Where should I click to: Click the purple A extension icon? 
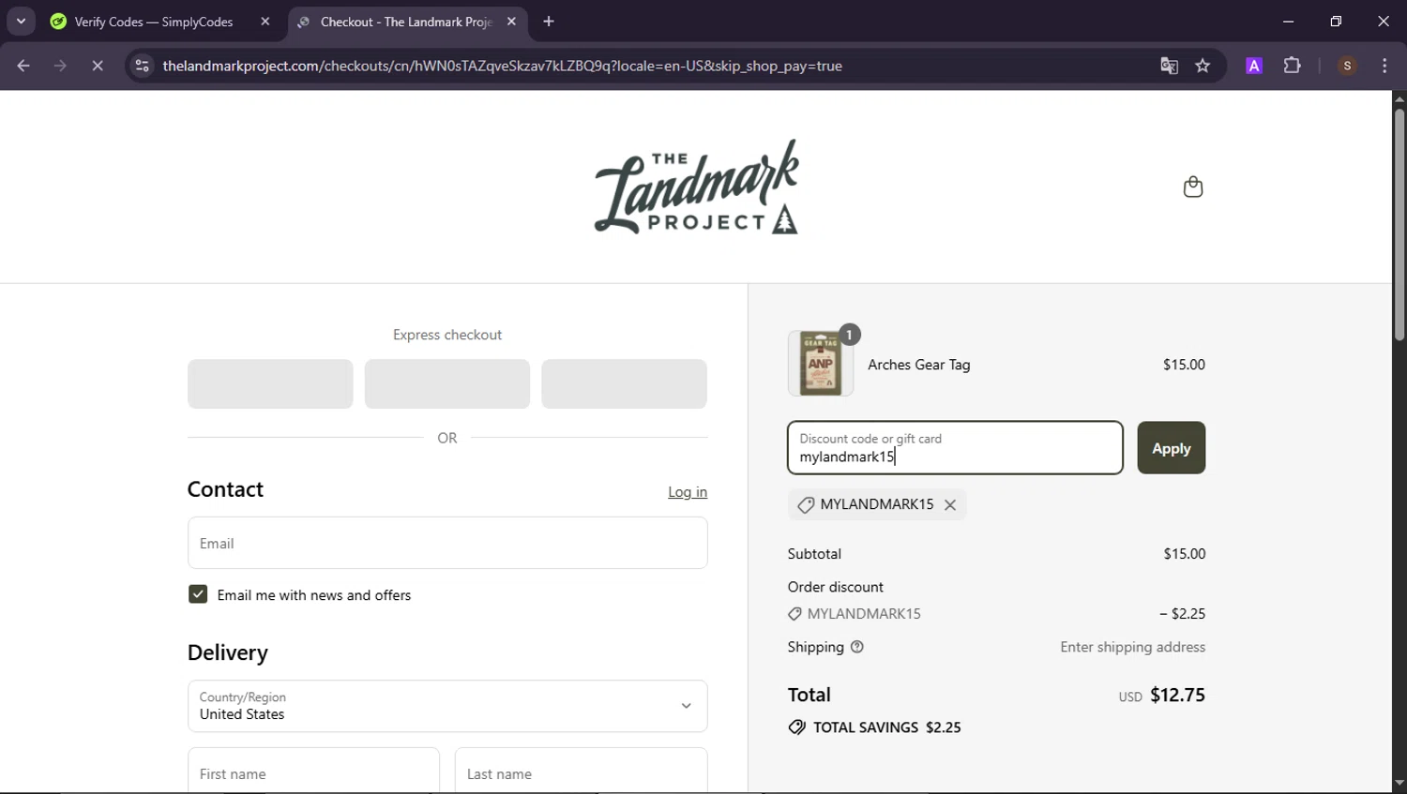click(1254, 66)
